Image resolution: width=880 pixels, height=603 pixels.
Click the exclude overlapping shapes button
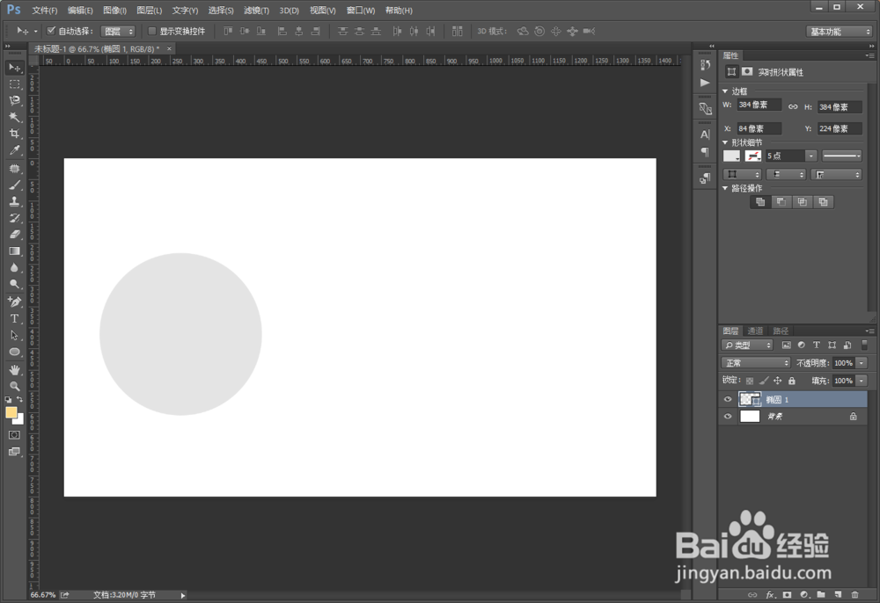coord(823,202)
